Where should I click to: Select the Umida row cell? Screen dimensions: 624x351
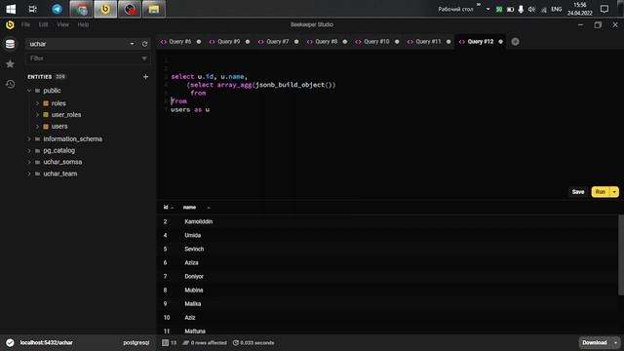[193, 235]
